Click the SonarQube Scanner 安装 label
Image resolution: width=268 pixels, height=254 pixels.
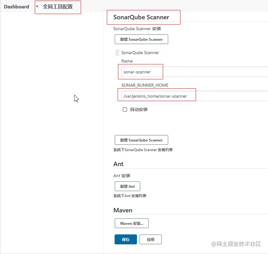(137, 29)
